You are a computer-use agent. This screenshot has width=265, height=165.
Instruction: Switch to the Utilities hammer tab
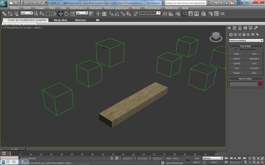(256, 28)
